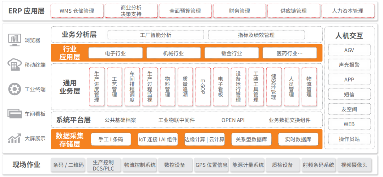Select the WMS 仓储管理 box
The height and width of the screenshot is (177, 383).
pos(77,11)
